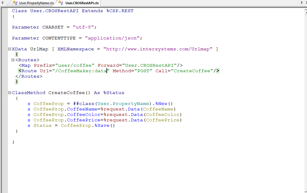
Task: Click the %CSP.REST superclass name
Action: coord(120,11)
